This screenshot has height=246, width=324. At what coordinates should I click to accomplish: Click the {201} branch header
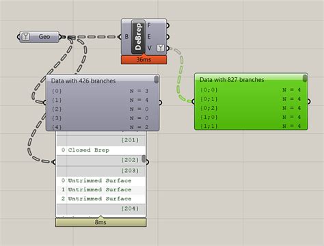(x=100, y=140)
